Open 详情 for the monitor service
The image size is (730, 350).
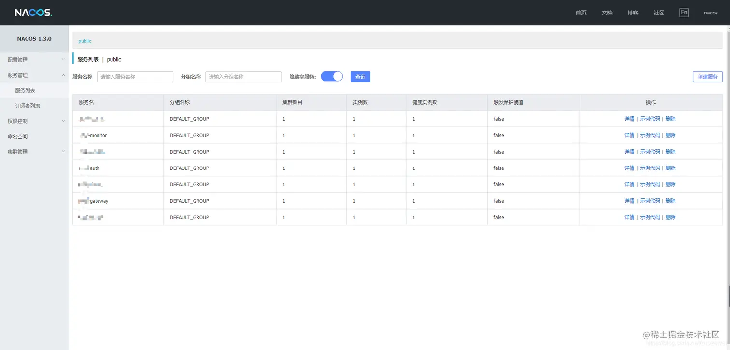click(629, 135)
